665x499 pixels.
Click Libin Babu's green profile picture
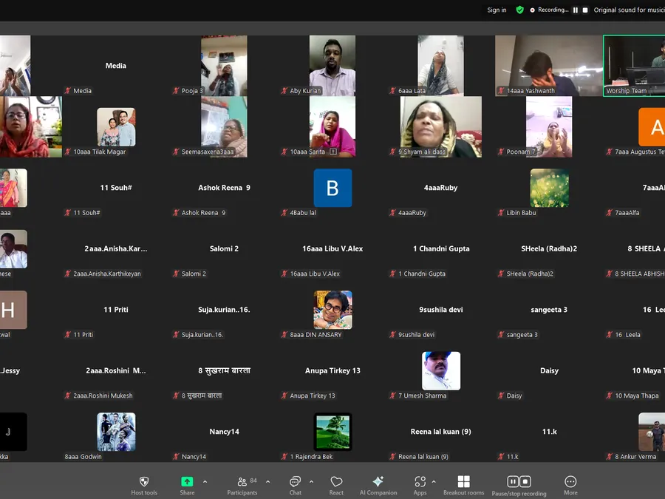[x=550, y=188]
